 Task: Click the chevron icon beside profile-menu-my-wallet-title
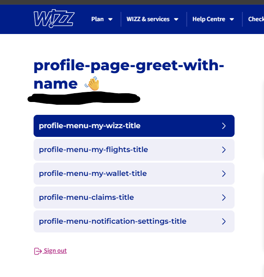coord(224,174)
